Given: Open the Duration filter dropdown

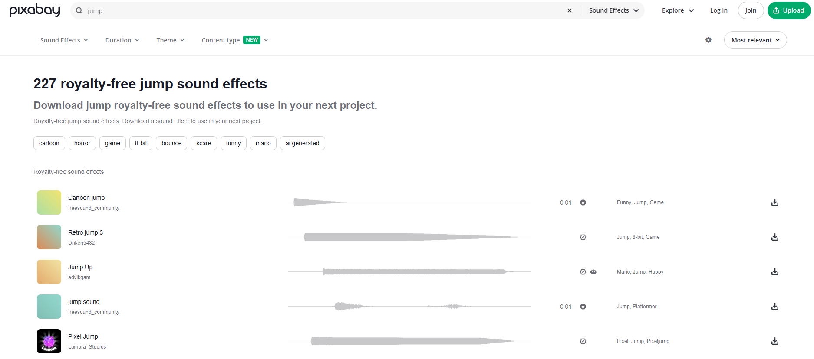Looking at the screenshot, I should coord(122,40).
